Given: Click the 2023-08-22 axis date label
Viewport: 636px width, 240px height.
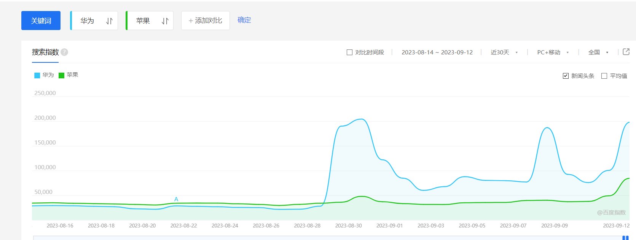Looking at the screenshot, I should [184, 226].
